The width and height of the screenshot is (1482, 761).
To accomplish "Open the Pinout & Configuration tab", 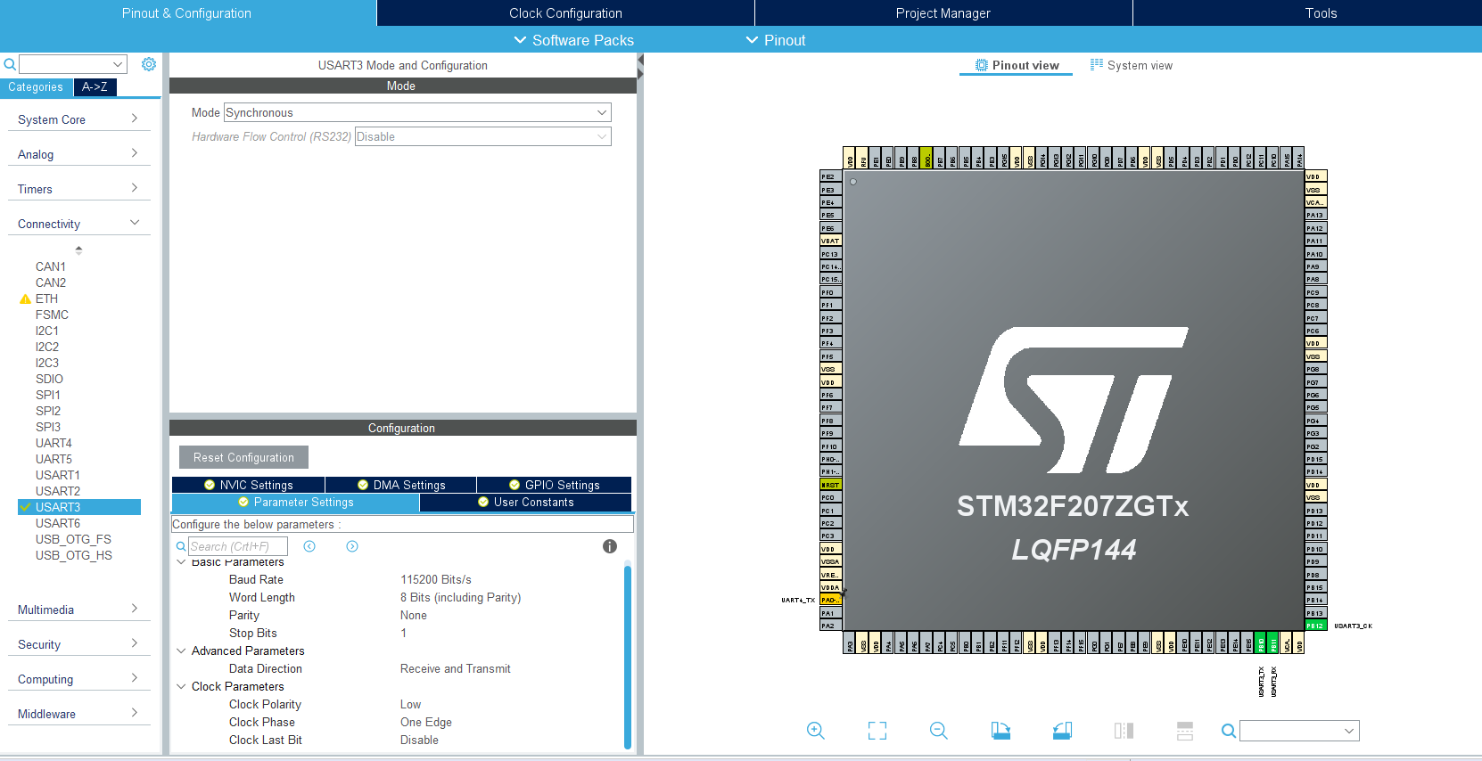I will click(x=187, y=13).
